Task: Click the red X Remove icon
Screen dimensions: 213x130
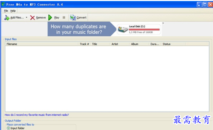Action: tap(32, 18)
